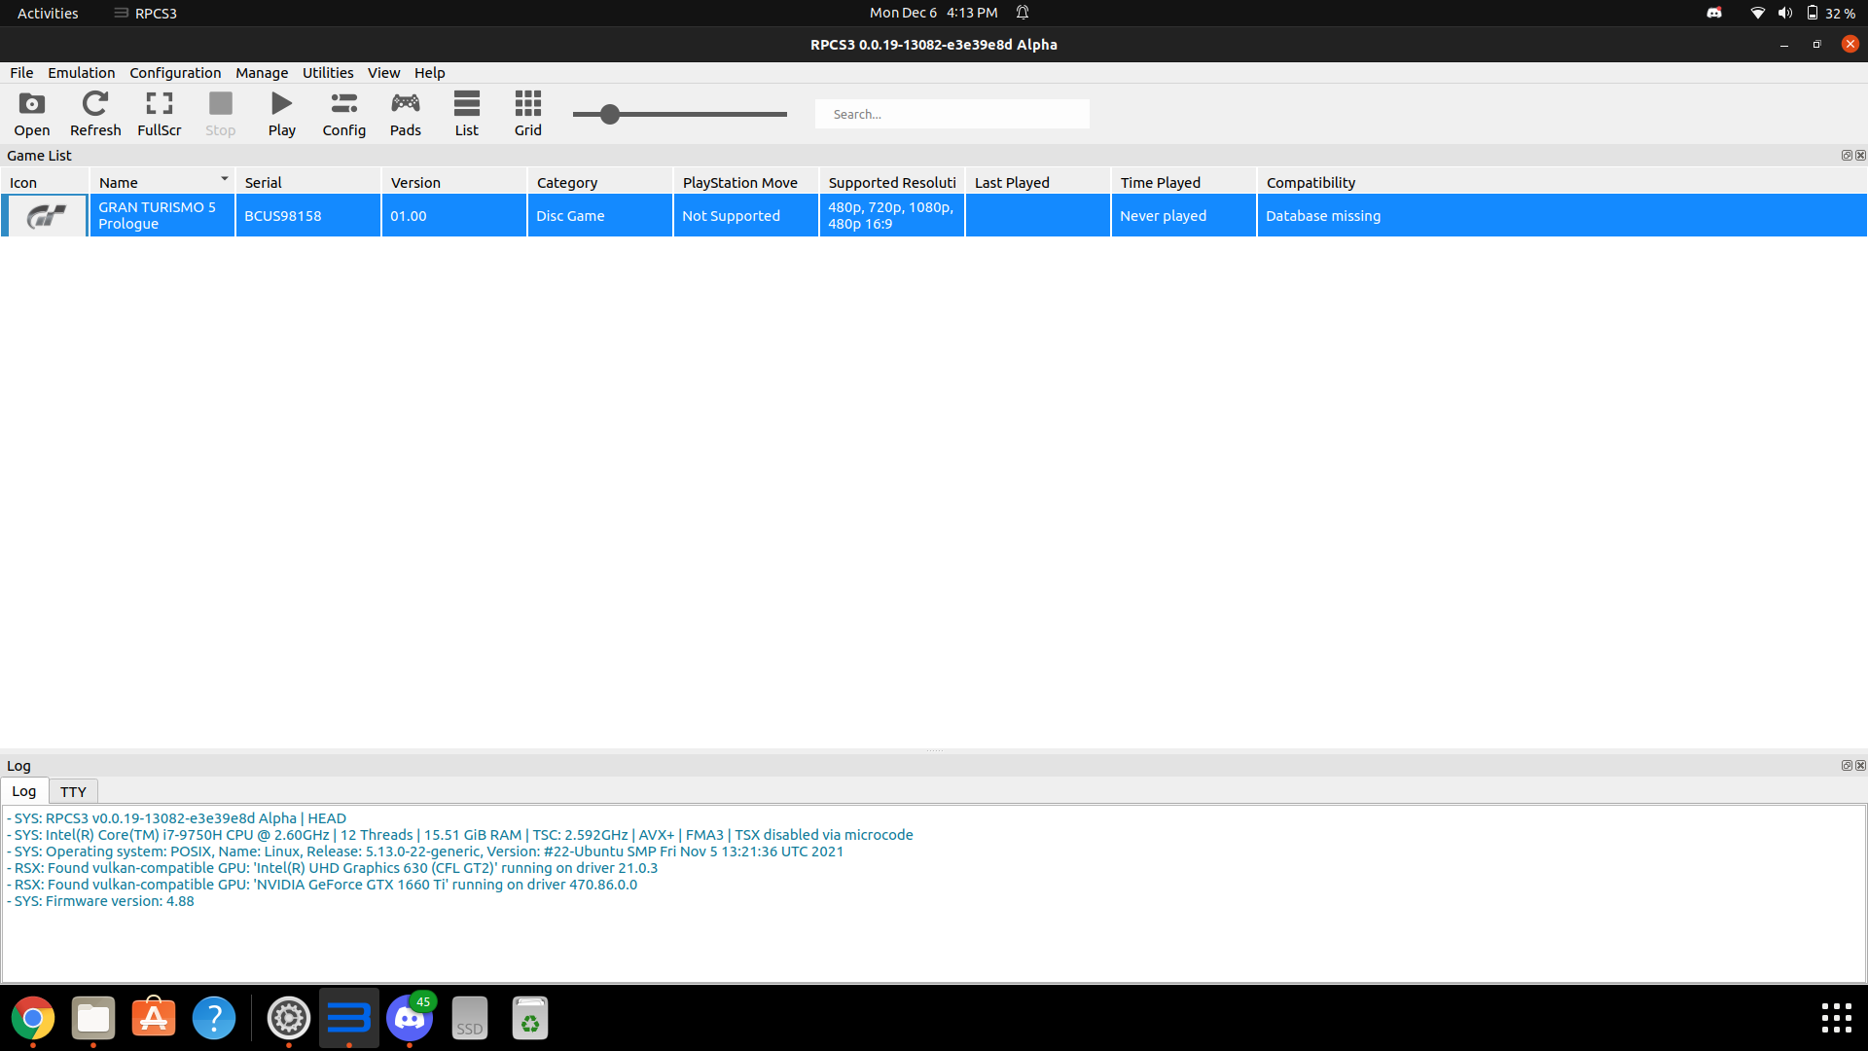Click inside the Search field
This screenshot has width=1868, height=1051.
coord(952,114)
